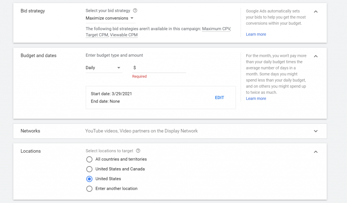
Task: Click the Viewable CPM term link
Action: pos(124,35)
